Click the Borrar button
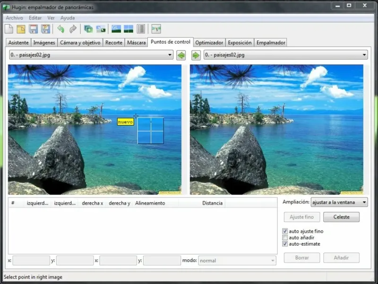The width and height of the screenshot is (378, 284). 302,257
